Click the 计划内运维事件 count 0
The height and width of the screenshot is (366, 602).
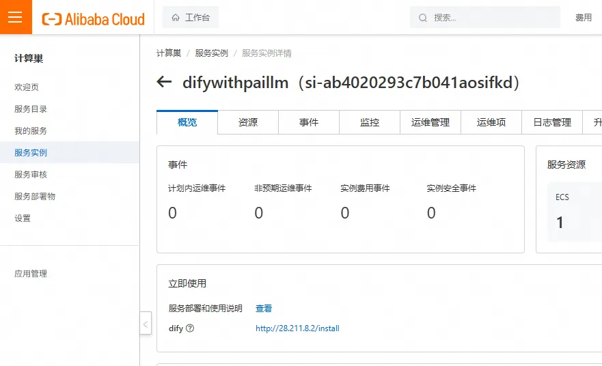coord(172,213)
